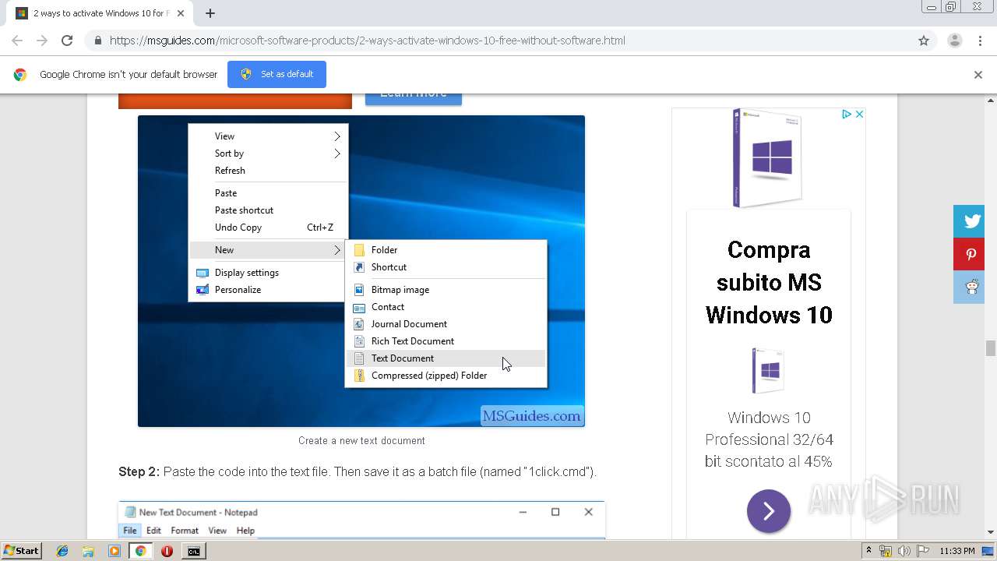Click the AdChoices triangle icon on ad
Image resolution: width=997 pixels, height=561 pixels.
[846, 114]
